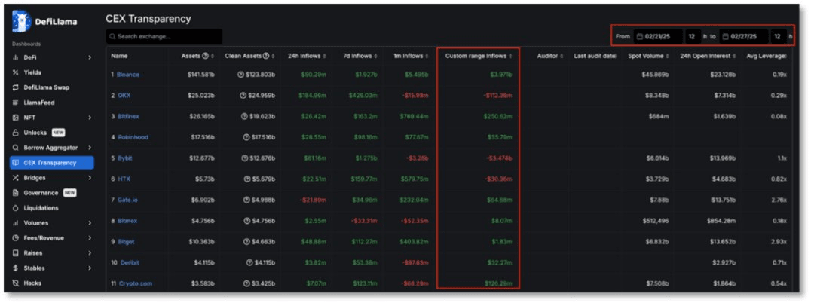Click the LlamaFeed icon in sidebar
This screenshot has width=814, height=306.
(x=16, y=103)
